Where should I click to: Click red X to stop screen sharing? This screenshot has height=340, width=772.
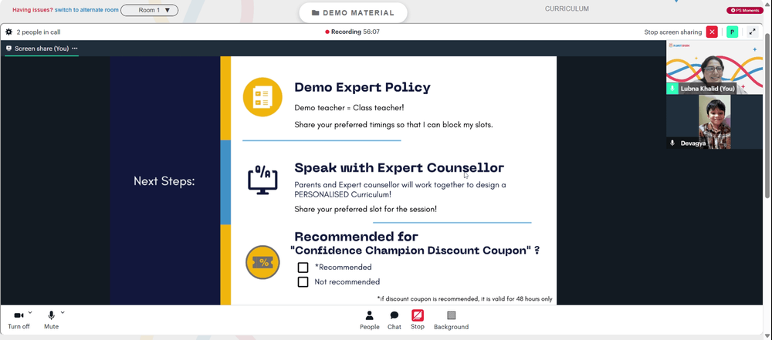pos(712,32)
